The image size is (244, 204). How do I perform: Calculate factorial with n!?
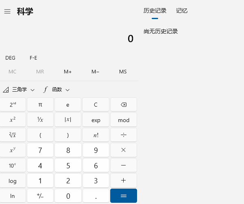click(96, 135)
